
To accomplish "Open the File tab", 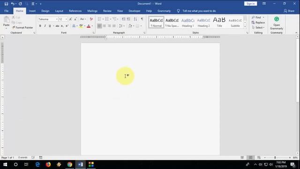I will coord(6,11).
